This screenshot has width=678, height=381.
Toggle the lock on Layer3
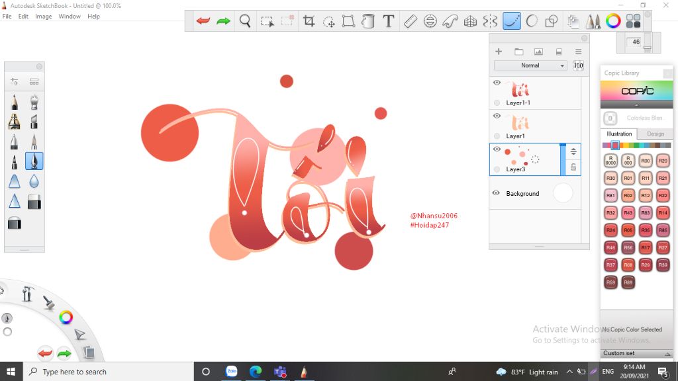click(573, 167)
